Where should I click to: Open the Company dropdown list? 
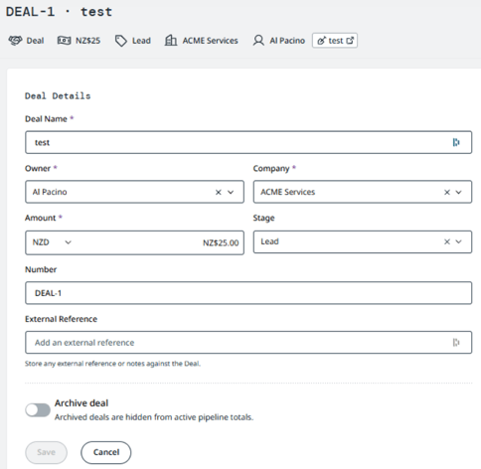point(459,192)
